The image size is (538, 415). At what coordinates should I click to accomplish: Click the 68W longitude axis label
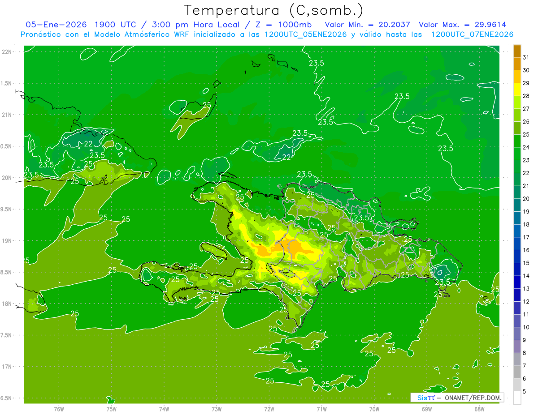[479, 409]
